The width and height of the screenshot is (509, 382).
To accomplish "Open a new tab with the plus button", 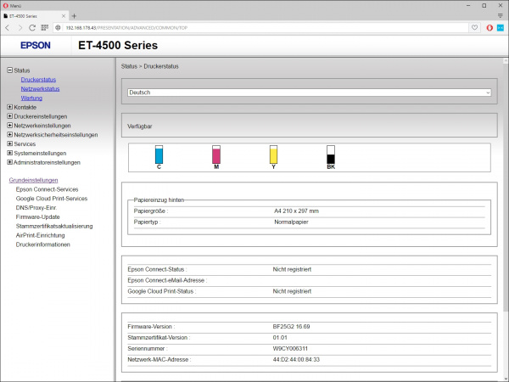I will tap(74, 15).
